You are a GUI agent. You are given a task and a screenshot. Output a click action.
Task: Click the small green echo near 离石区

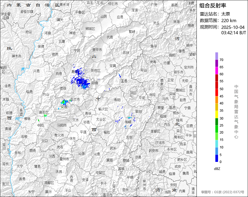point(45,116)
